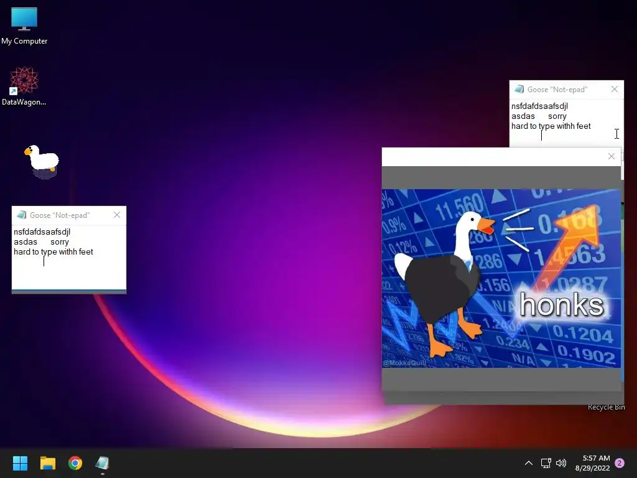Open the My Computer desktop icon
The width and height of the screenshot is (637, 478).
[x=24, y=26]
